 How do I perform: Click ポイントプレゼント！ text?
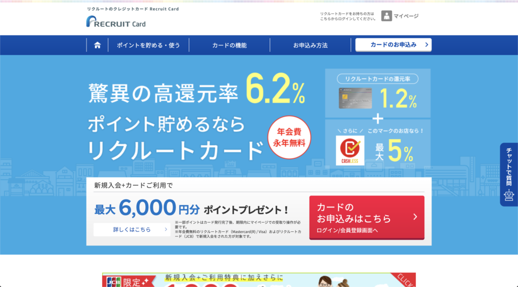(x=246, y=210)
